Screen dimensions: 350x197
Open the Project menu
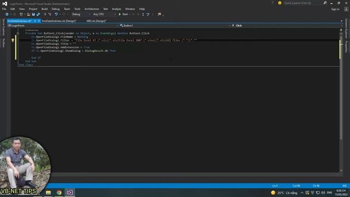[33, 9]
